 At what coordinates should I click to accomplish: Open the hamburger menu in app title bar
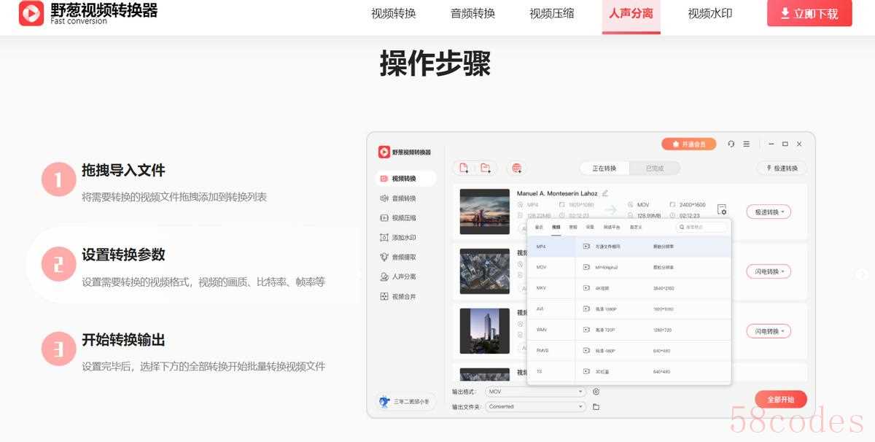click(746, 144)
